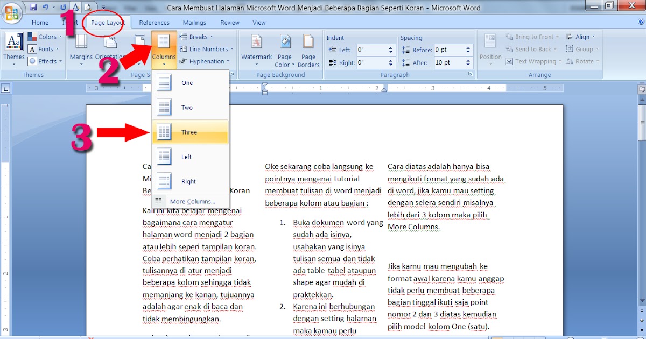646x339 pixels.
Task: Open the Breaks dropdown
Action: point(196,37)
